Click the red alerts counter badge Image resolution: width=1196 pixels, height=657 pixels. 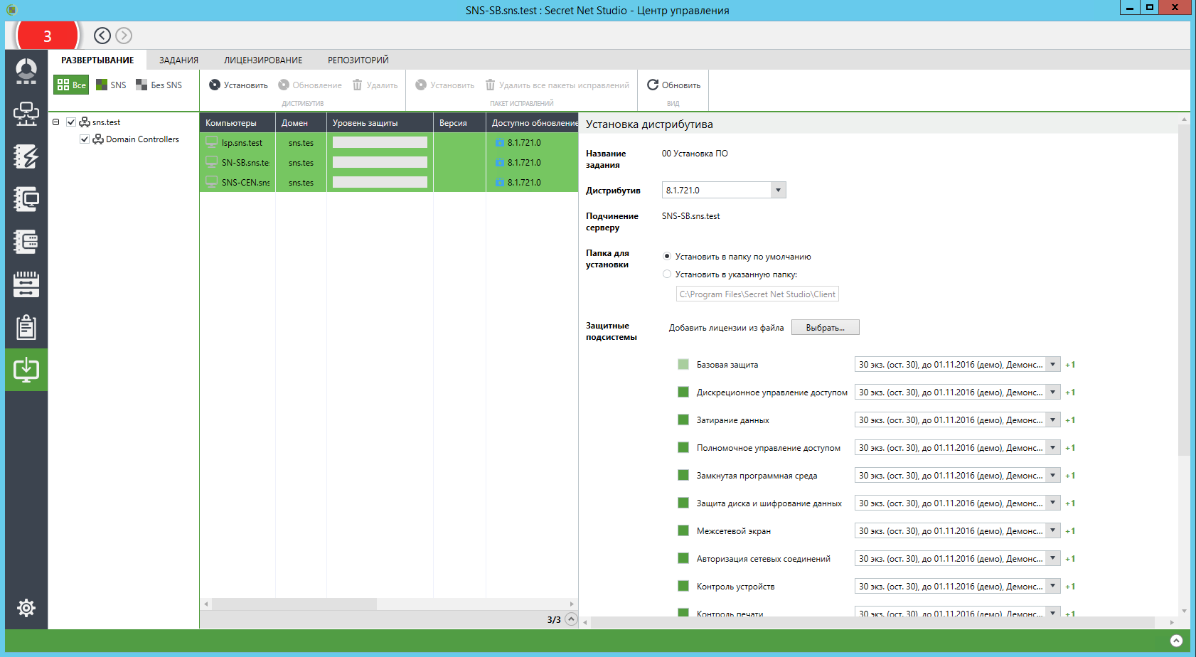click(x=47, y=36)
